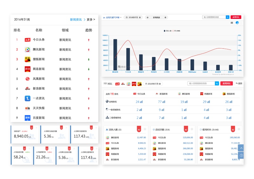Click 2,211.47 value in 活跃人数 list
The image size is (254, 179).
tap(142, 159)
